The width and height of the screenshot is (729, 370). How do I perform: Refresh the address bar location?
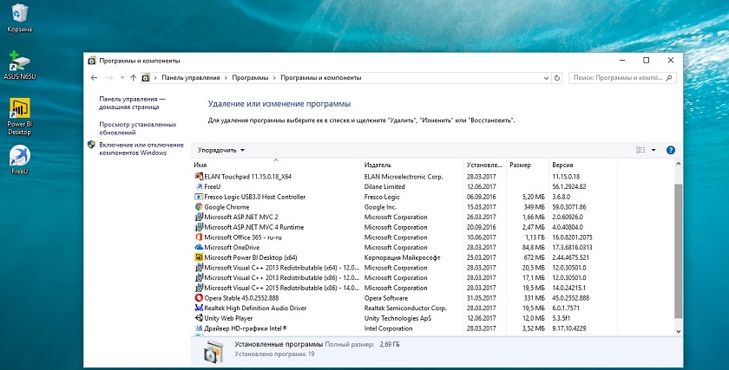click(557, 78)
